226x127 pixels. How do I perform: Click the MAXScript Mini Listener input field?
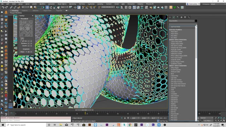pyautogui.click(x=36, y=120)
